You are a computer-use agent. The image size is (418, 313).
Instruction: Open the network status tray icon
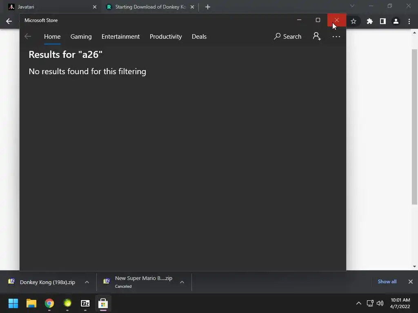click(370, 303)
